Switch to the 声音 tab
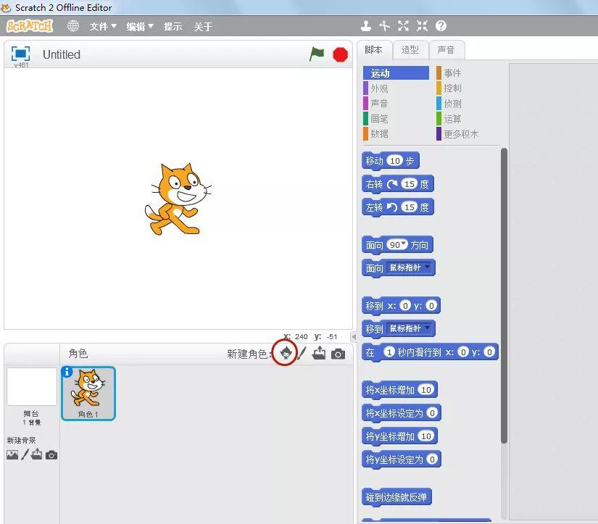The width and height of the screenshot is (598, 524). (446, 50)
